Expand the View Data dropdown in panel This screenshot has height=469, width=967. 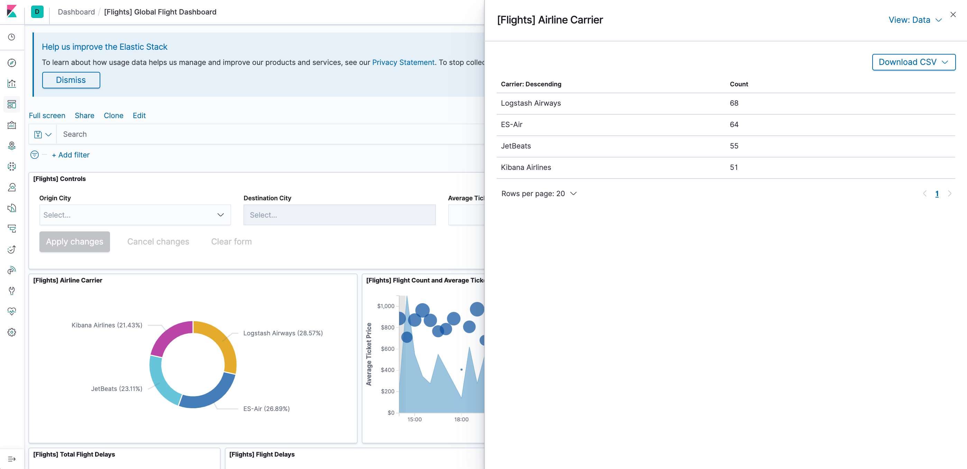(916, 20)
